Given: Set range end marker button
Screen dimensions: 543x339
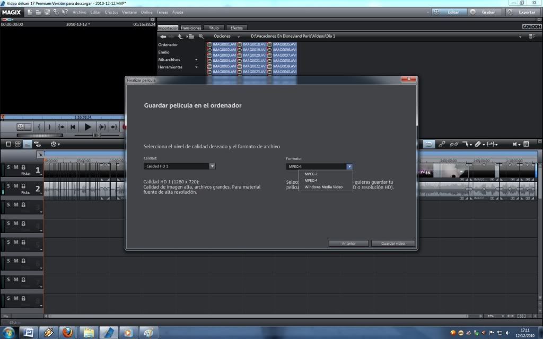Looking at the screenshot, I should [49, 127].
